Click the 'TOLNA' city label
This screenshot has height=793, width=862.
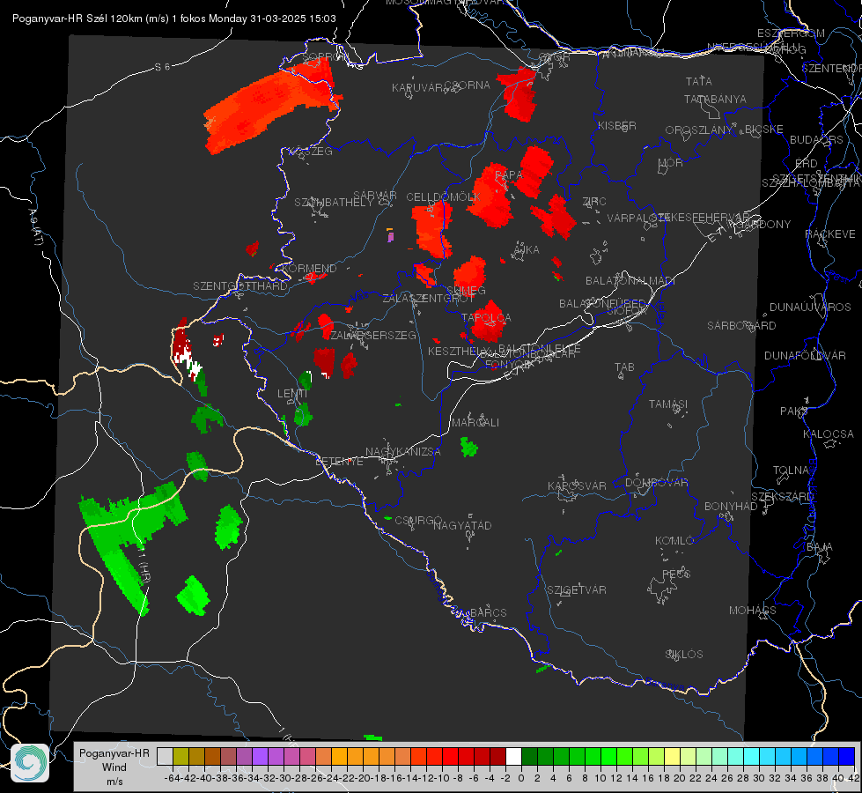[x=791, y=471]
